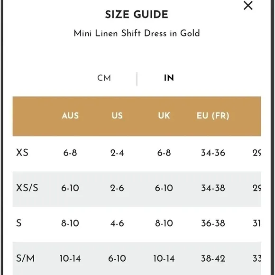Select the XS/S size row label
The width and height of the screenshot is (275, 275).
pyautogui.click(x=27, y=188)
